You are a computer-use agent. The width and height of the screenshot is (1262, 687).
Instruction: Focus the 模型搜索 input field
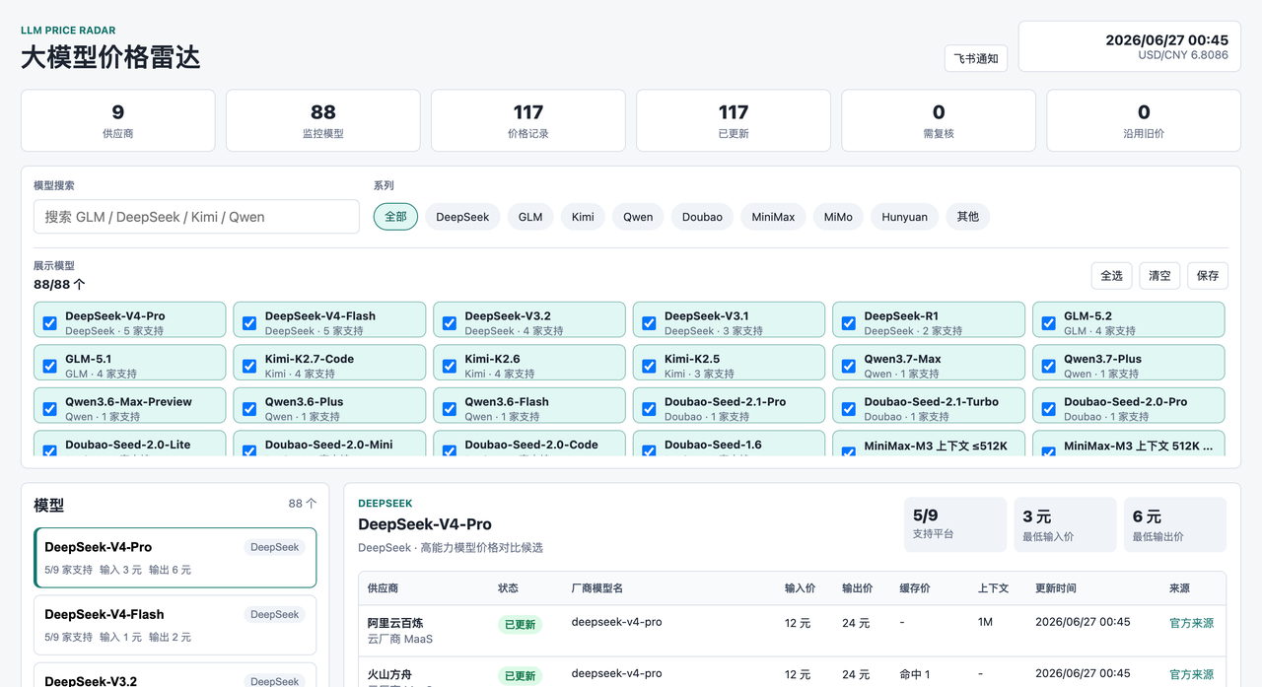196,217
